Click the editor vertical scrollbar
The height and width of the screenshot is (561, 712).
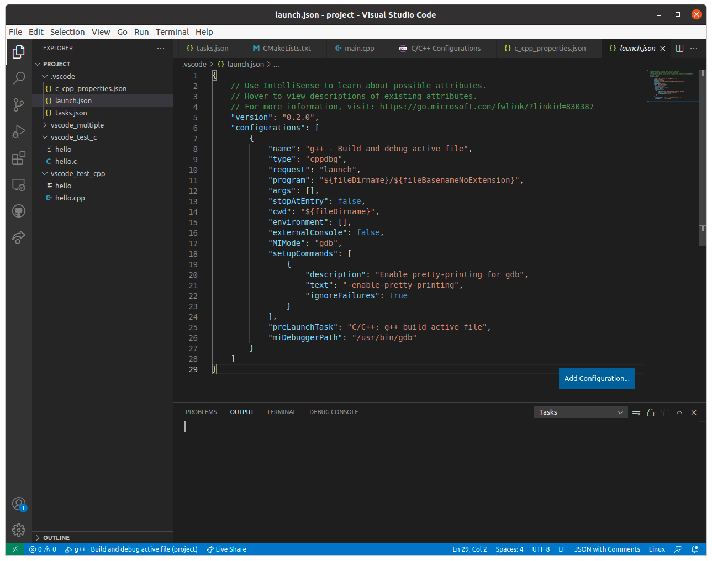[x=703, y=157]
